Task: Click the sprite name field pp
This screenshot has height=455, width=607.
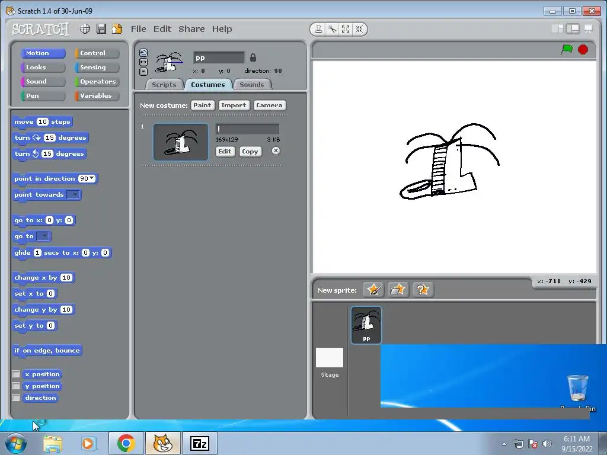Action: coord(219,57)
